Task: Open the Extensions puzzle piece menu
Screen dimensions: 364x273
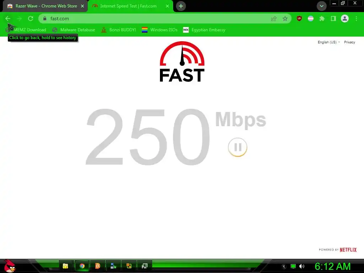Action: pos(322,18)
